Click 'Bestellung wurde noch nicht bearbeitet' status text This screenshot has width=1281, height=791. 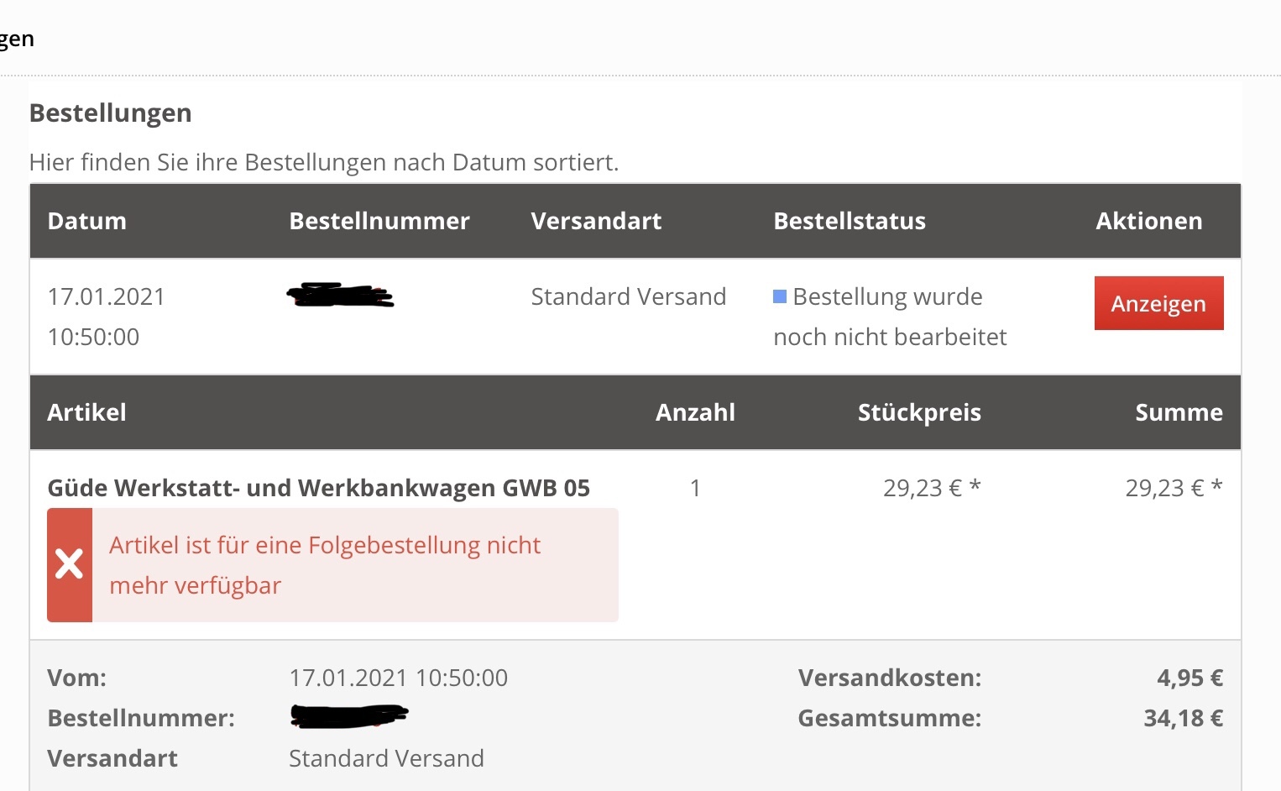890,317
